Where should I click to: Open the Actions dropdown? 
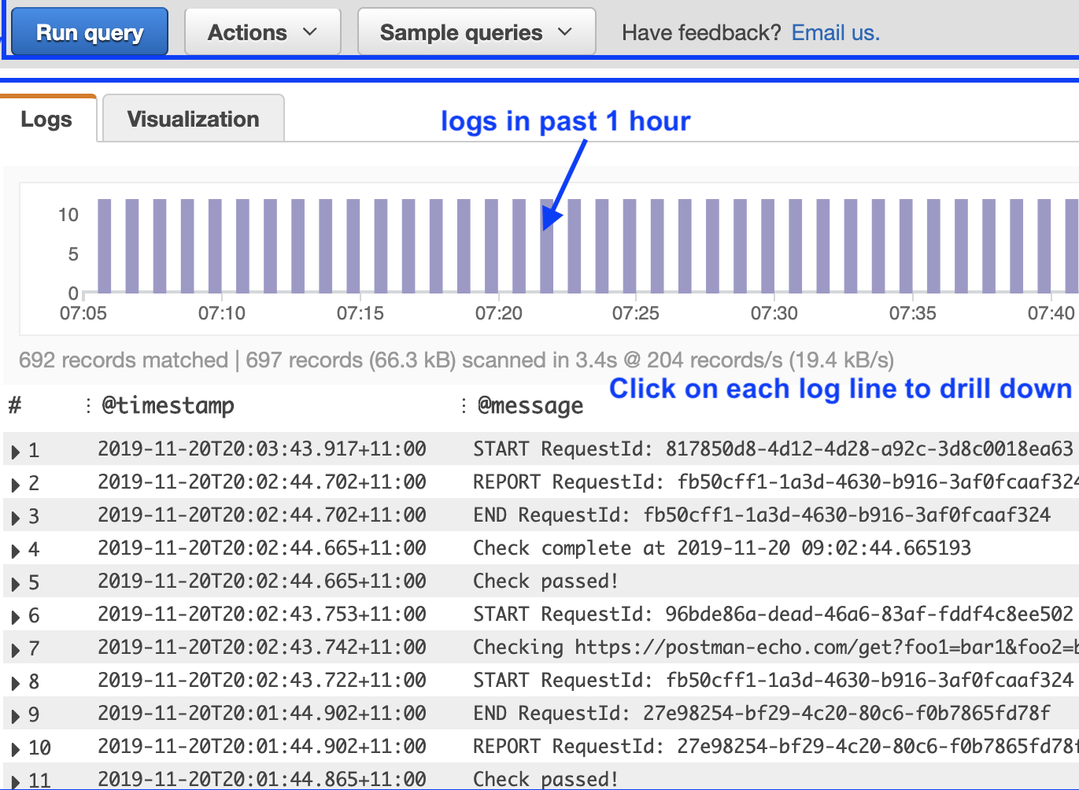[262, 31]
